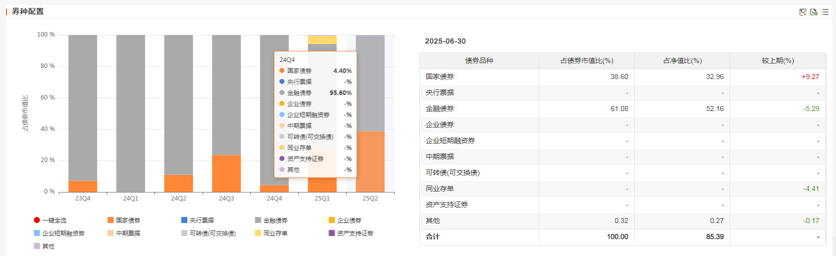Click the 25Q2 axis label

[x=370, y=198]
